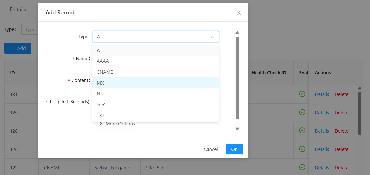
Task: Switch to the Details tab
Action: coord(18,10)
